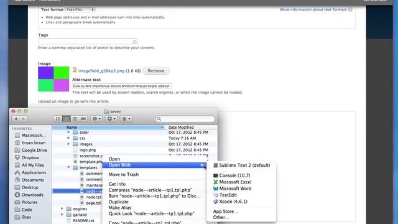
Task: Go forward in Finder window
Action: (x=24, y=119)
